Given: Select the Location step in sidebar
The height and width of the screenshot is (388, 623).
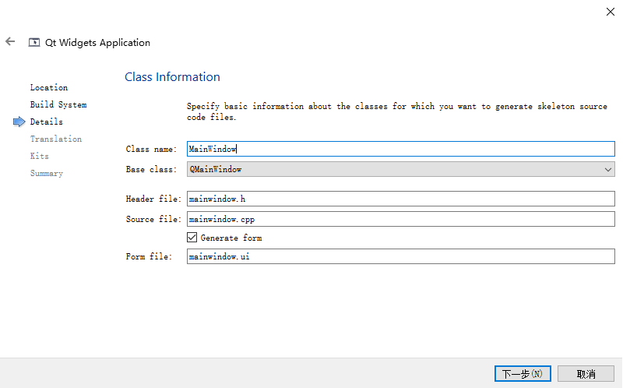Looking at the screenshot, I should (x=49, y=87).
